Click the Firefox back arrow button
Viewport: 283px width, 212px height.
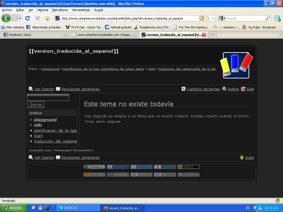tap(6, 18)
